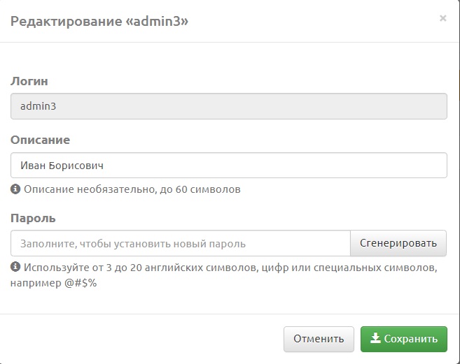Click the info icon beside the description hint
This screenshot has width=460, height=364.
[x=15, y=189]
